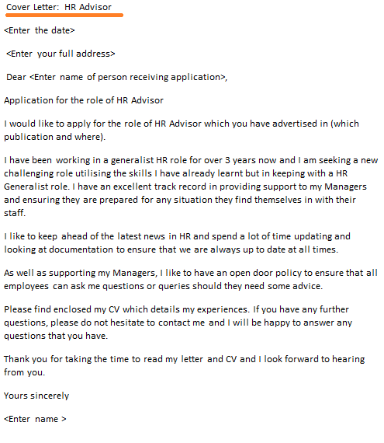Click the 'Application for the role' heading

[84, 100]
